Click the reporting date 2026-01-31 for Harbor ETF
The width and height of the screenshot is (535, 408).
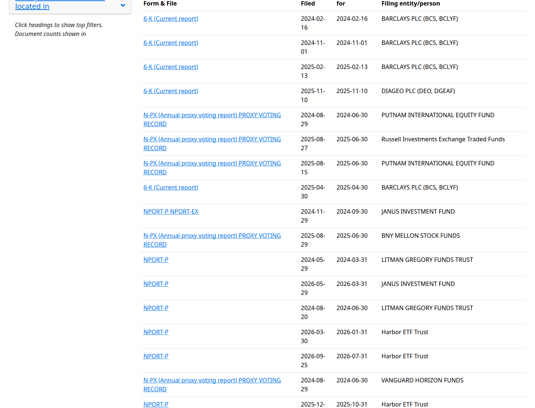(x=352, y=332)
